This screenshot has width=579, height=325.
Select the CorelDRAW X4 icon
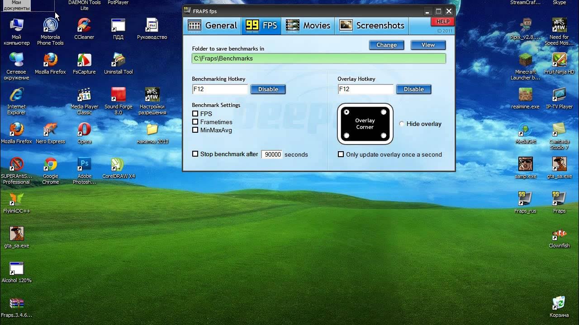pyautogui.click(x=118, y=168)
